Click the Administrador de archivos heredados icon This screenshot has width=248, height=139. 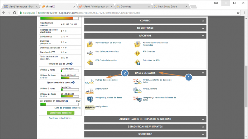[x=137, y=44]
